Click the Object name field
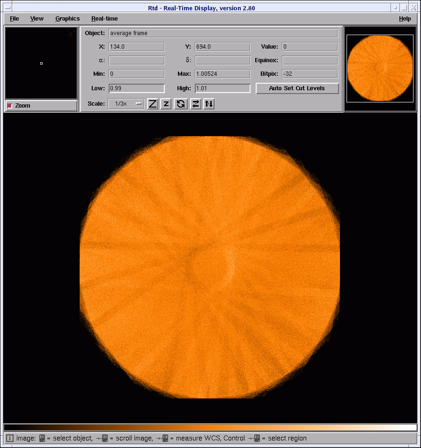 [x=223, y=33]
